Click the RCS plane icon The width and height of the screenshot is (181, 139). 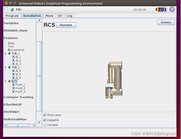[9, 81]
